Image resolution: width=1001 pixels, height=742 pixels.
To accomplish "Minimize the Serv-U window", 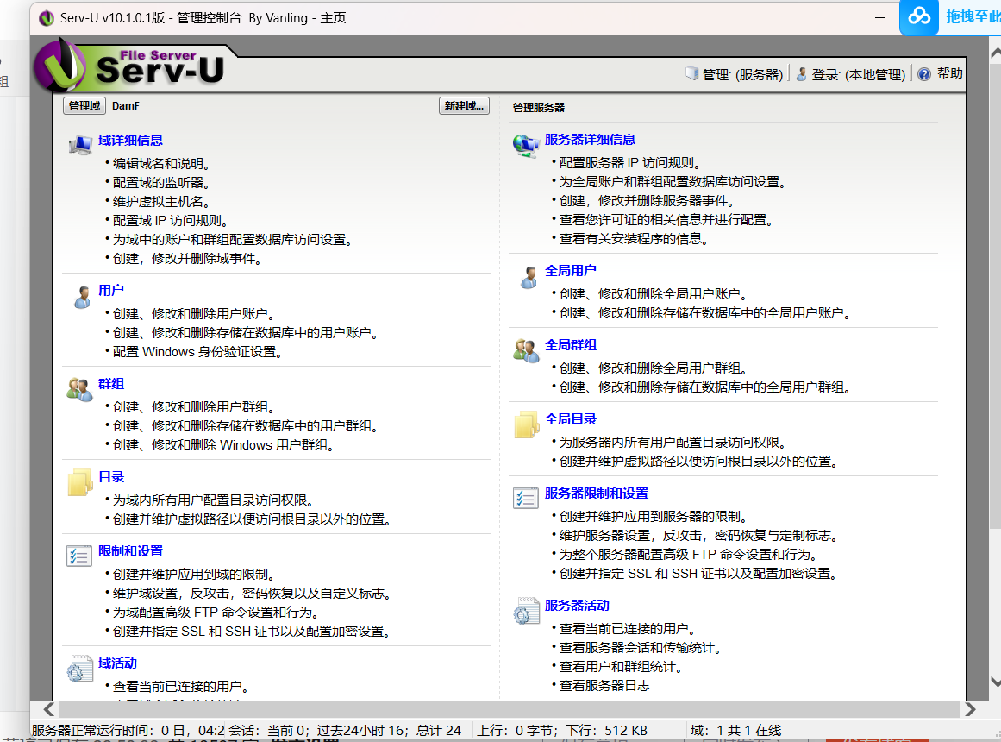I will click(x=880, y=18).
